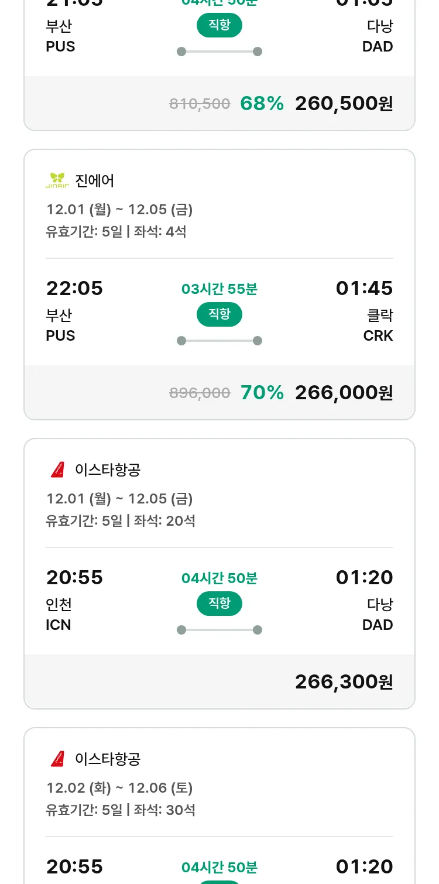This screenshot has height=884, width=439.
Task: Tap the 직항 badge on the 260,500원 flight
Action: click(x=220, y=25)
